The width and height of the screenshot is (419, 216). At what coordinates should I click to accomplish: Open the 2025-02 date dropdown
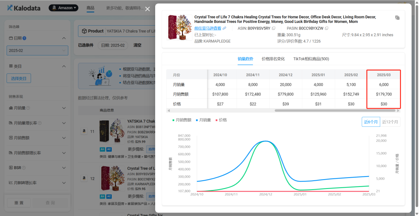point(37,50)
